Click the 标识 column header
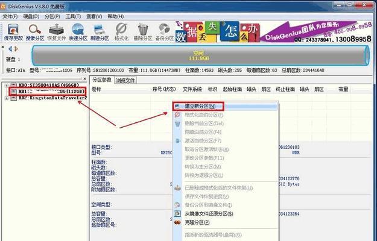 click(x=212, y=89)
